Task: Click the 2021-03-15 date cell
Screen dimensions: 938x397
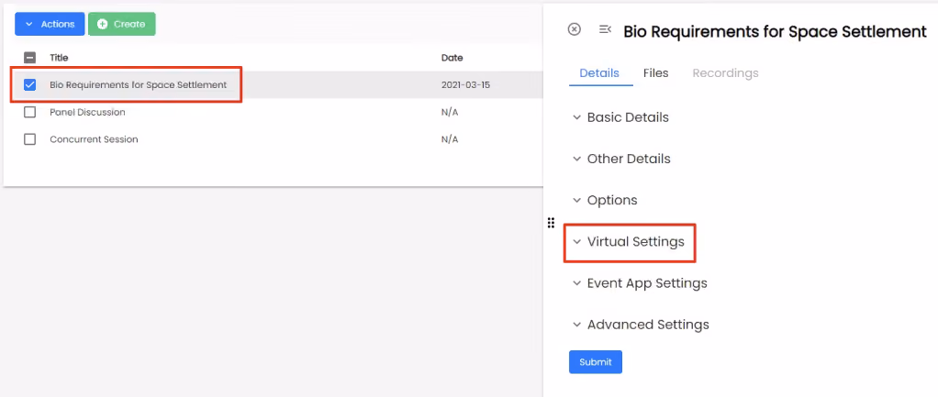Action: [x=465, y=85]
